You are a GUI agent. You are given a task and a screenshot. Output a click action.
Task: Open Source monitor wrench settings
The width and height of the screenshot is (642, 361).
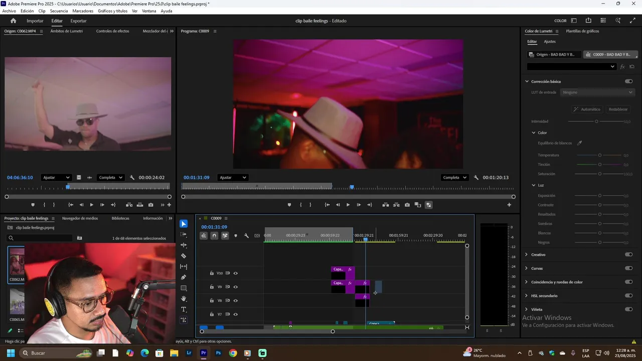click(x=132, y=177)
